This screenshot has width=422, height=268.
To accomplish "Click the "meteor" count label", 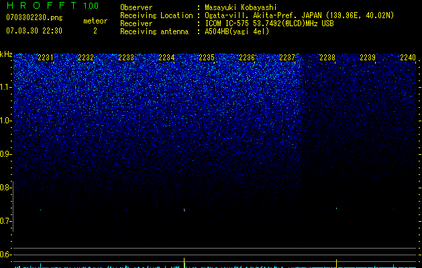I will 95,21.
